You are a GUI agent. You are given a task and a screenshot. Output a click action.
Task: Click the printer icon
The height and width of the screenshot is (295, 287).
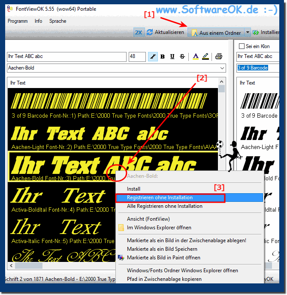219,56
